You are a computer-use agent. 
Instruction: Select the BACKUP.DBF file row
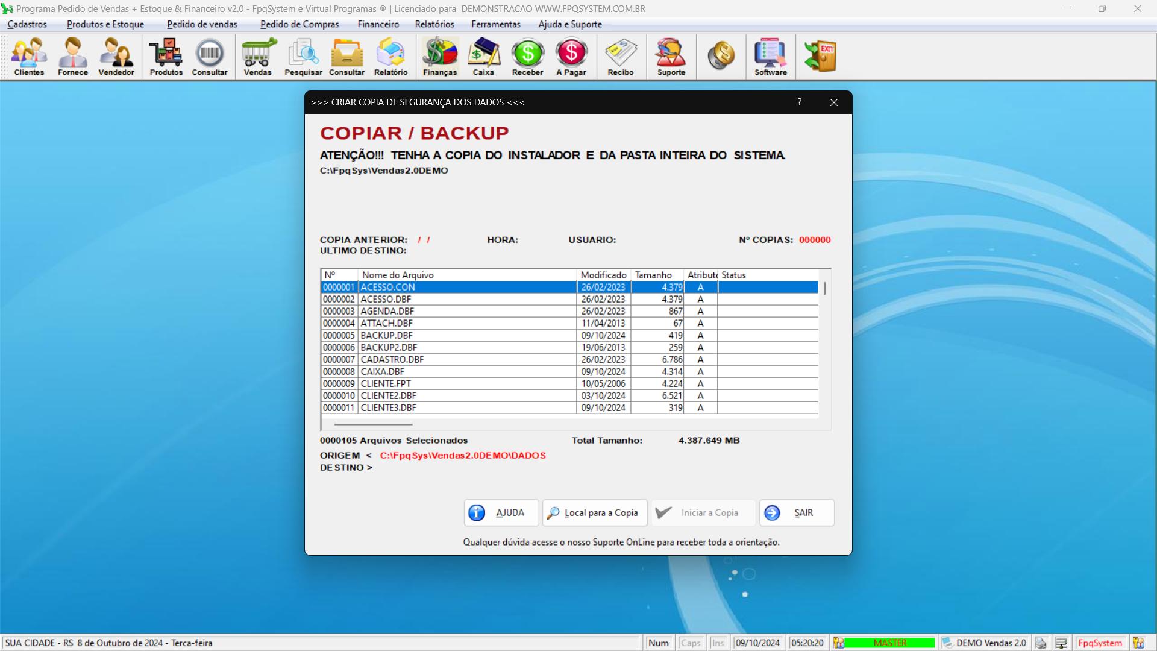(x=569, y=336)
